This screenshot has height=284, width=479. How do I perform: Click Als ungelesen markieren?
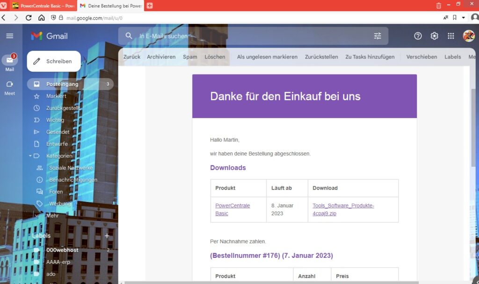click(267, 57)
